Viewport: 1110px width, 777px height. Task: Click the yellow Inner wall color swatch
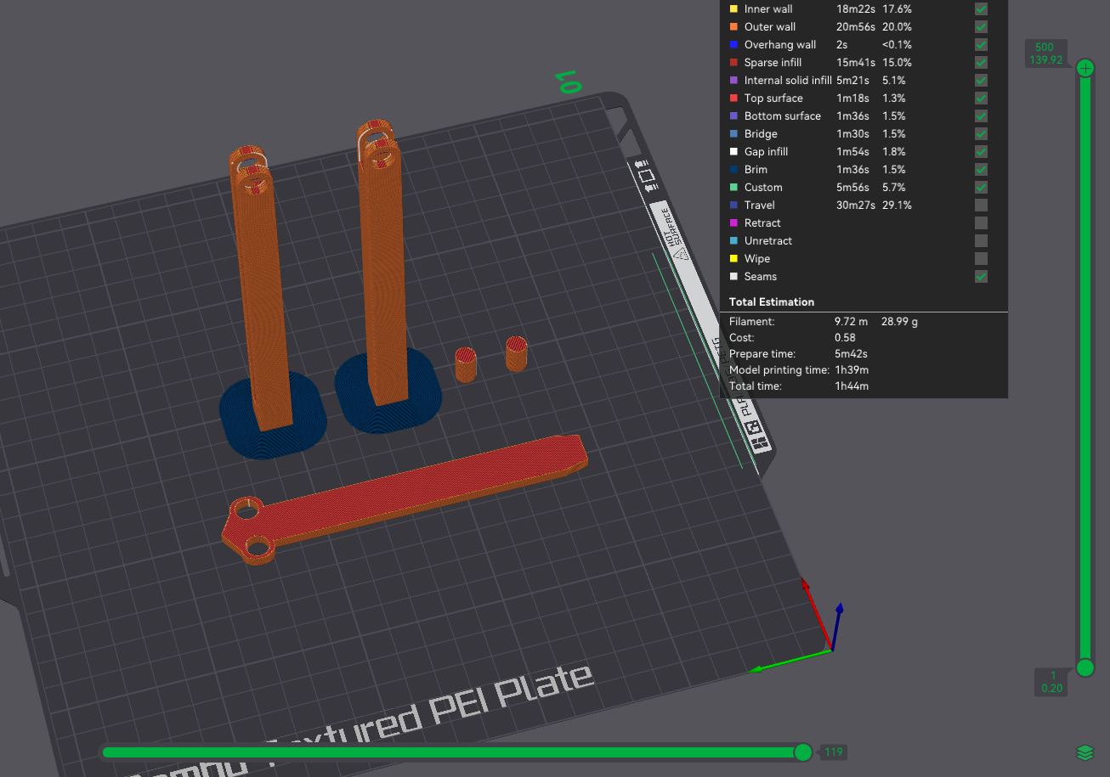click(733, 9)
